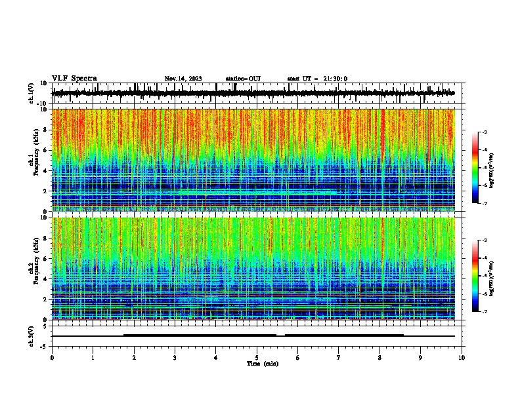Click the "station=OUJ" header label
The image size is (520, 401).
coord(243,79)
